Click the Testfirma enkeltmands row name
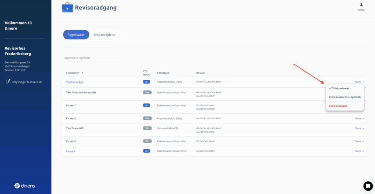Viewport: 375px width, 194px height. [x=81, y=92]
